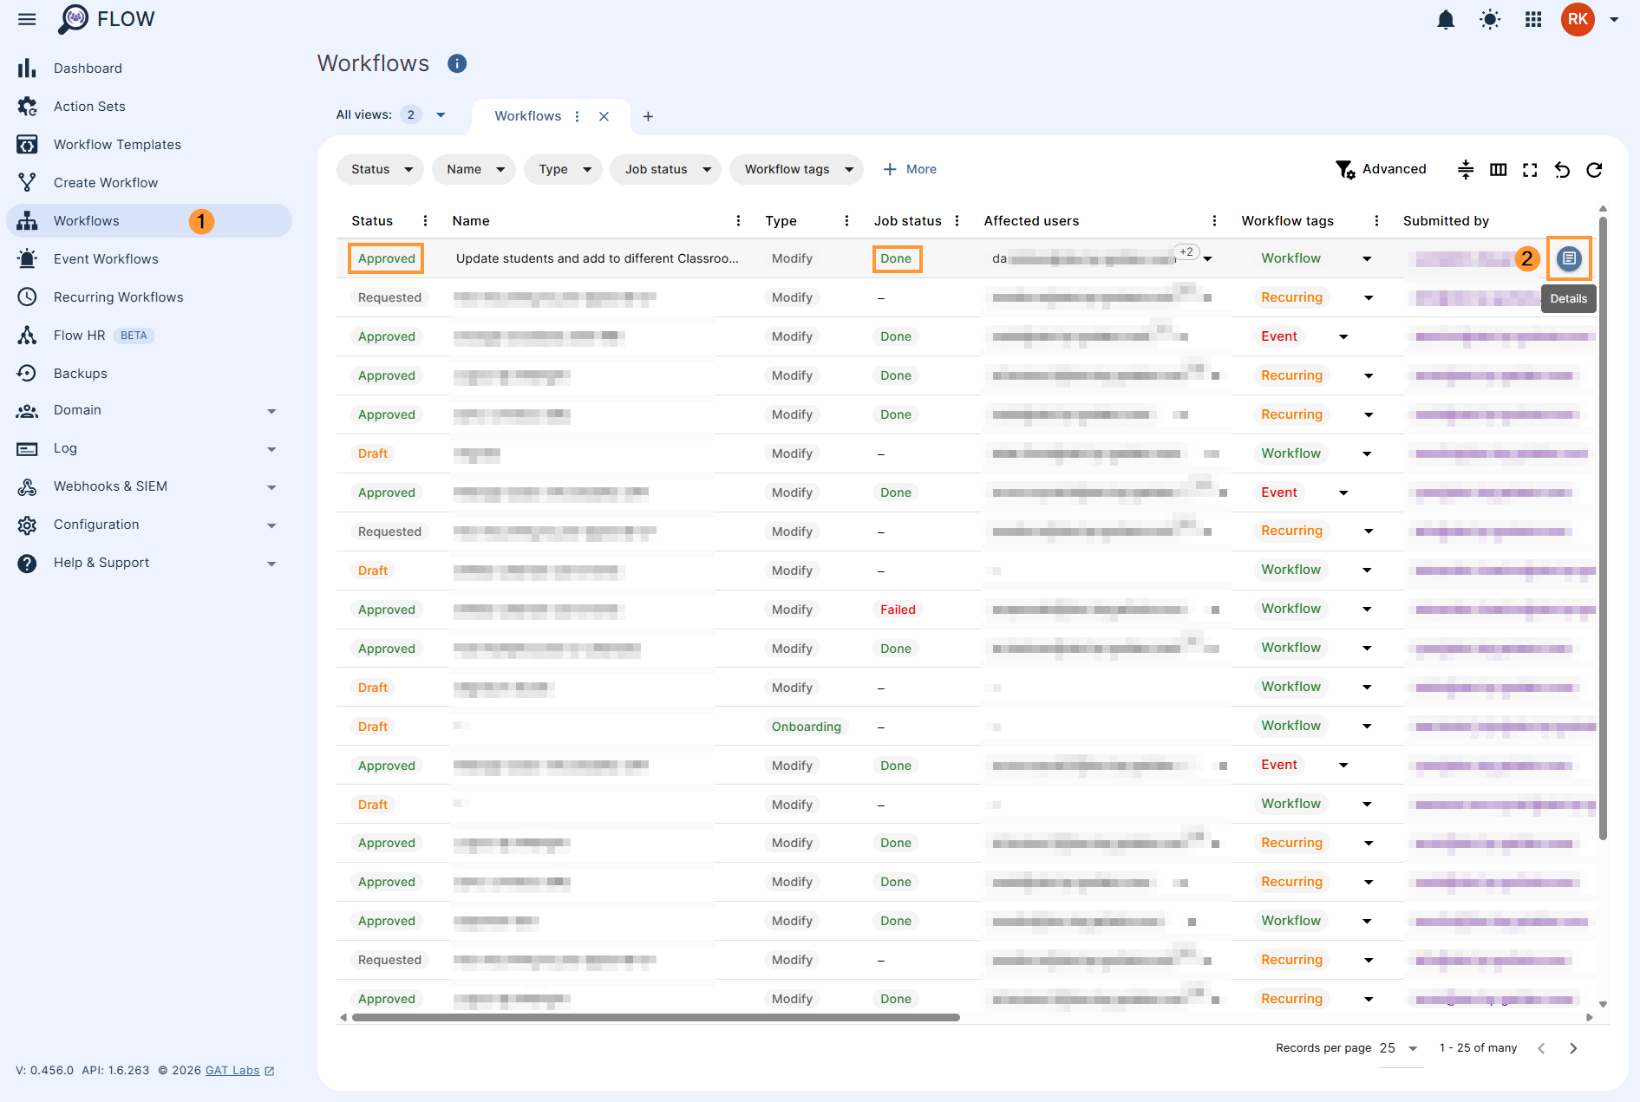This screenshot has width=1640, height=1102.
Task: Open the Type filter dropdown
Action: 564,169
